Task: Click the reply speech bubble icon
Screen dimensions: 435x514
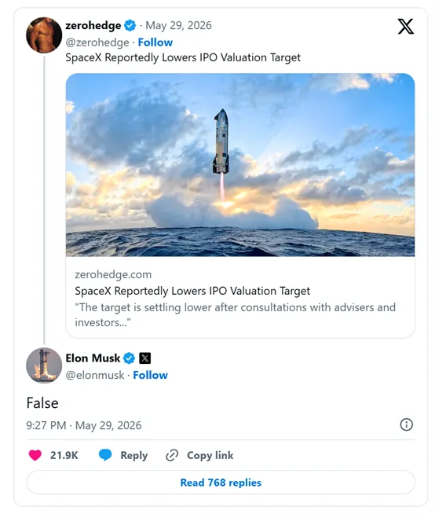Action: 105,455
